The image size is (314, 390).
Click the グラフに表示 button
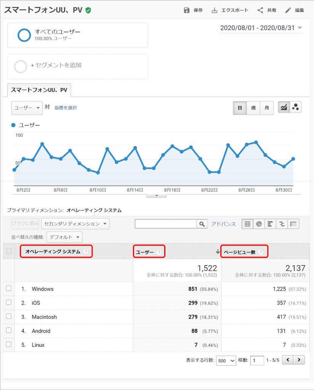click(25, 223)
